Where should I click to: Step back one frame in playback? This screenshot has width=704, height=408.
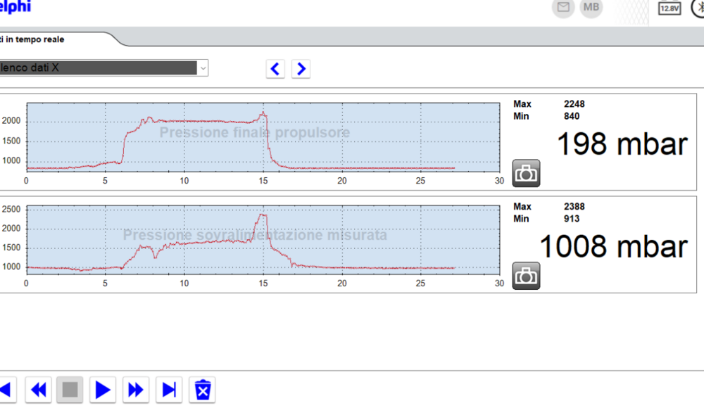point(6,389)
